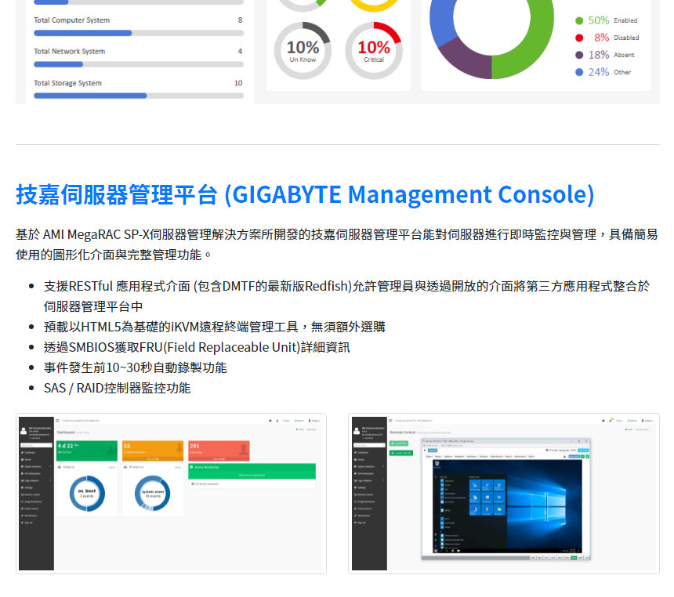Click the 'Total Computer System' label

72,20
